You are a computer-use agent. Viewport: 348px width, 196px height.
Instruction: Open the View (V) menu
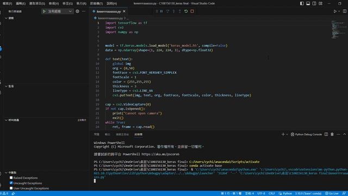pyautogui.click(x=54, y=4)
